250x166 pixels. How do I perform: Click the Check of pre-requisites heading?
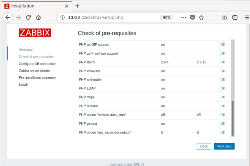pyautogui.click(x=107, y=33)
